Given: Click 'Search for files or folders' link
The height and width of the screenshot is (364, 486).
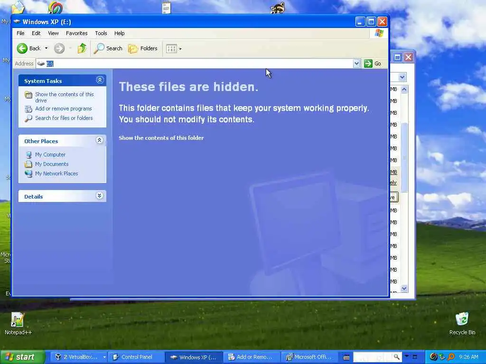Looking at the screenshot, I should tap(64, 118).
